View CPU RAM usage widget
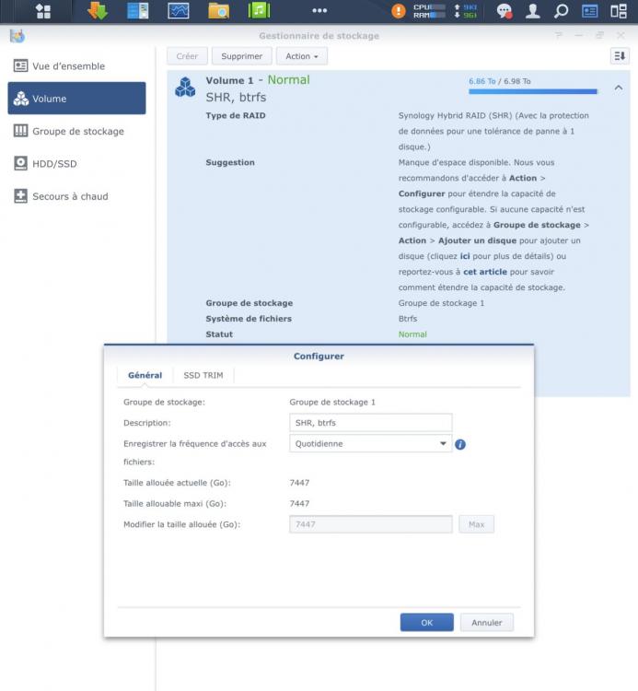This screenshot has height=691, width=638. pos(429,11)
